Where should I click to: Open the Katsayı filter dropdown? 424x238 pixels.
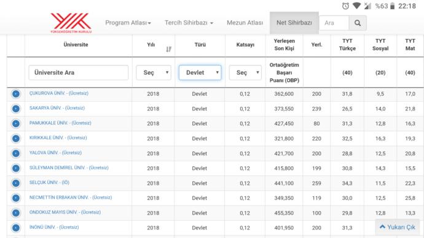pyautogui.click(x=245, y=72)
